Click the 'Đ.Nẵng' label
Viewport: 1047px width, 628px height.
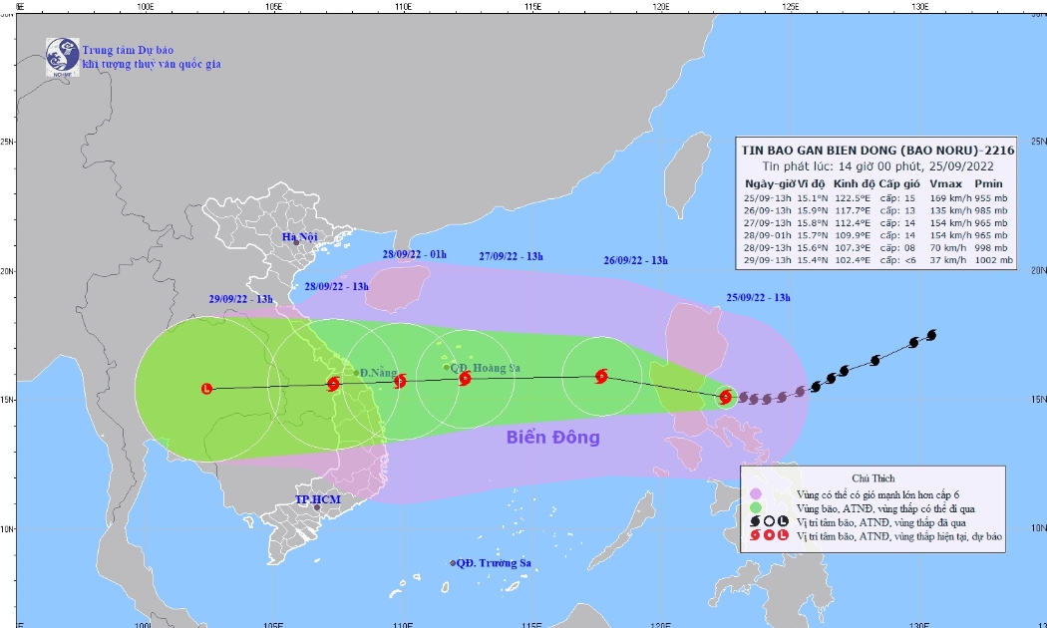point(379,373)
